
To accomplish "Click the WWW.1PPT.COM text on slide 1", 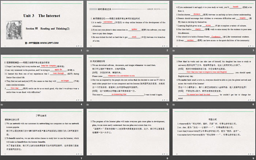I will (42, 43).
